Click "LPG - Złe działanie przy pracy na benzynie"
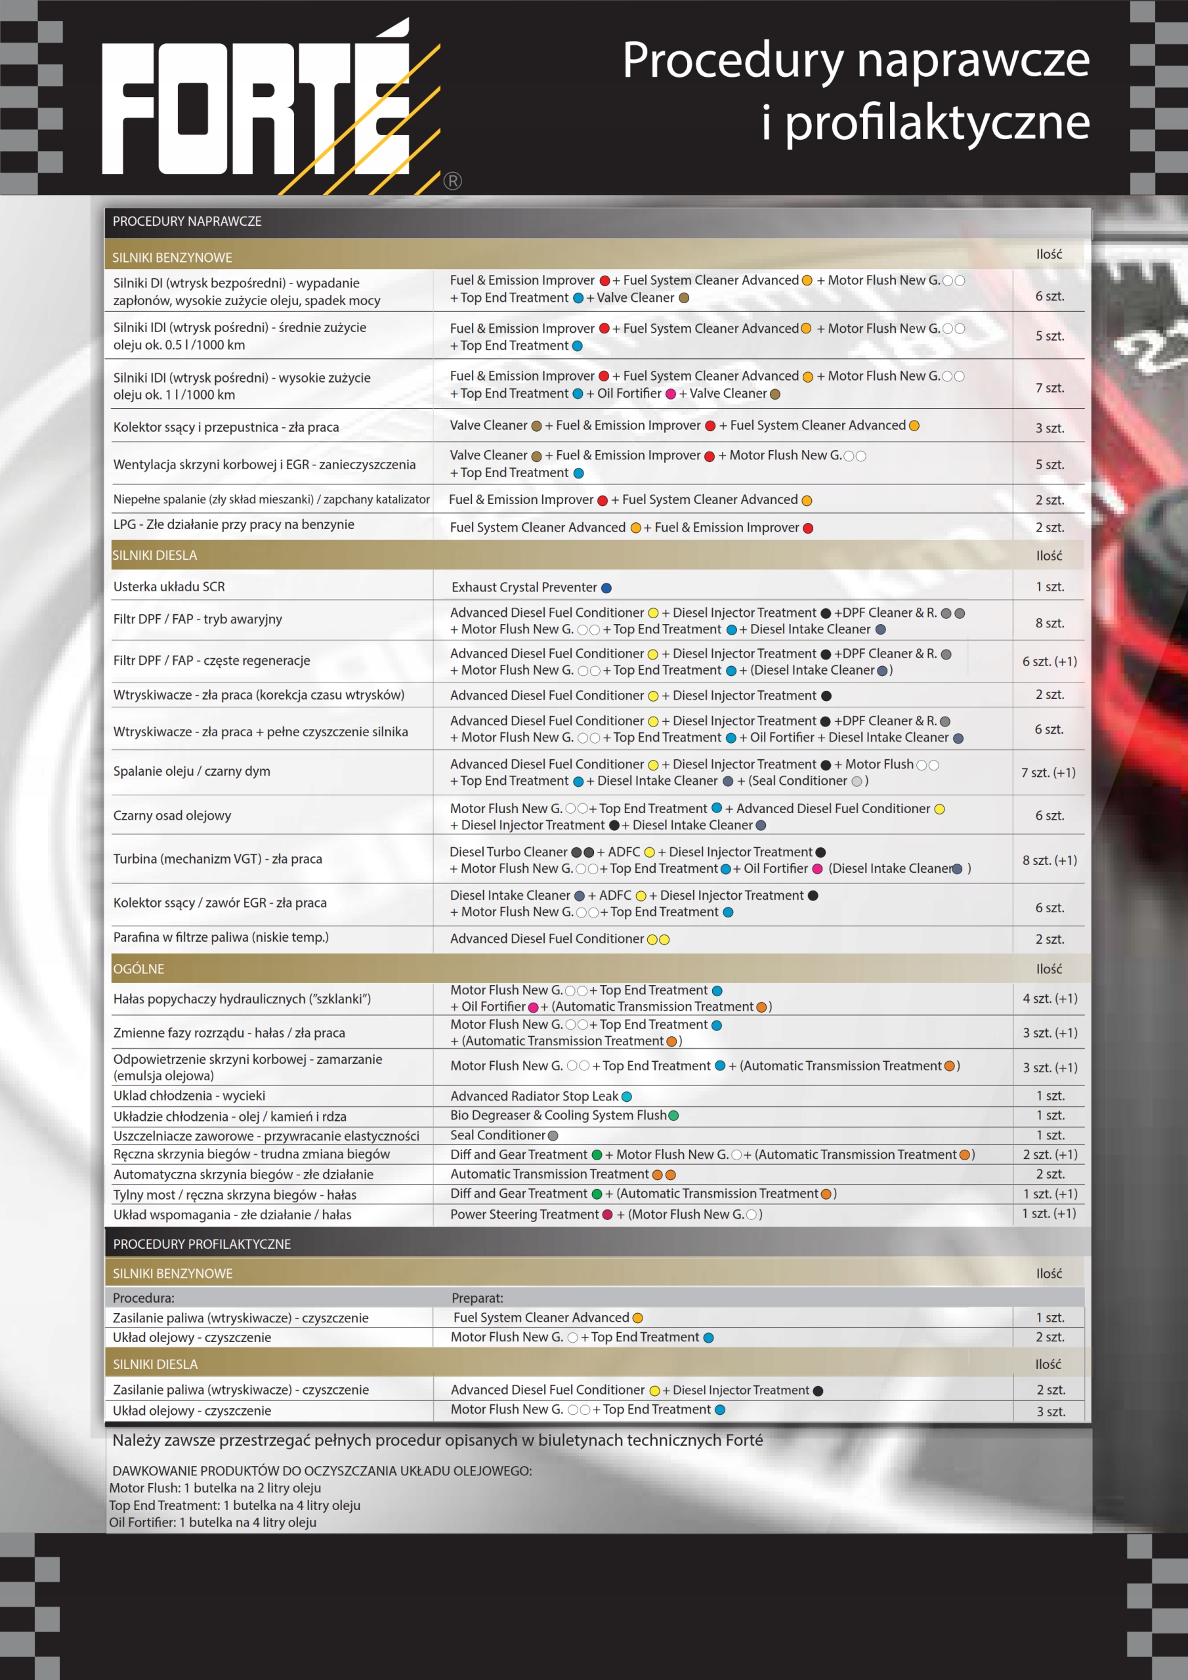Screen dimensions: 1188x1680 [234, 524]
